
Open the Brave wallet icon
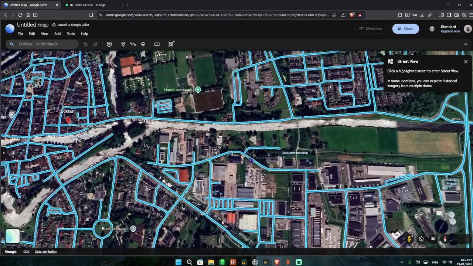point(456,15)
